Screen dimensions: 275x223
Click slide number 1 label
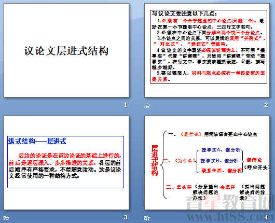126,105
